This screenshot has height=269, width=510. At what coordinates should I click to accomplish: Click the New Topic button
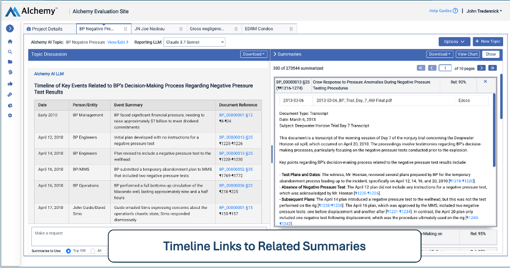(488, 41)
